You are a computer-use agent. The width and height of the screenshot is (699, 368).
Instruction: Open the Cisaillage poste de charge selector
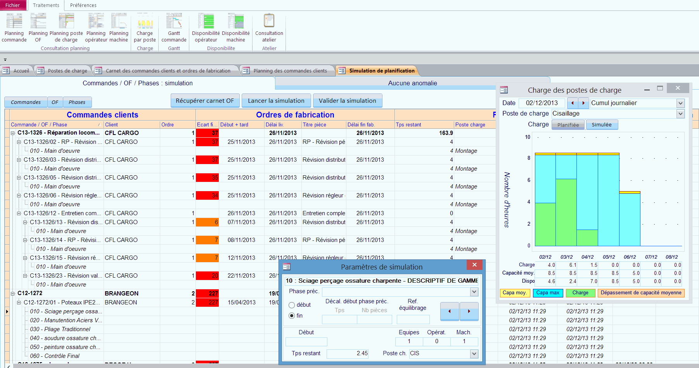pyautogui.click(x=680, y=114)
